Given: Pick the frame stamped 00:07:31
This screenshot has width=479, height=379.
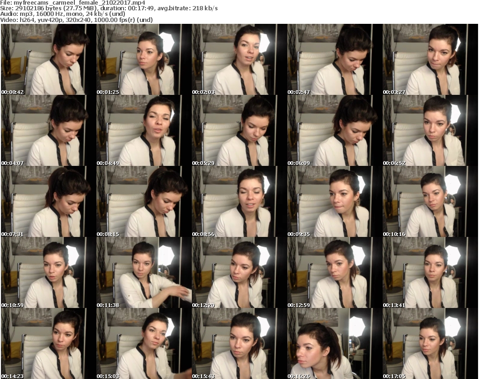Looking at the screenshot, I should (x=48, y=202).
